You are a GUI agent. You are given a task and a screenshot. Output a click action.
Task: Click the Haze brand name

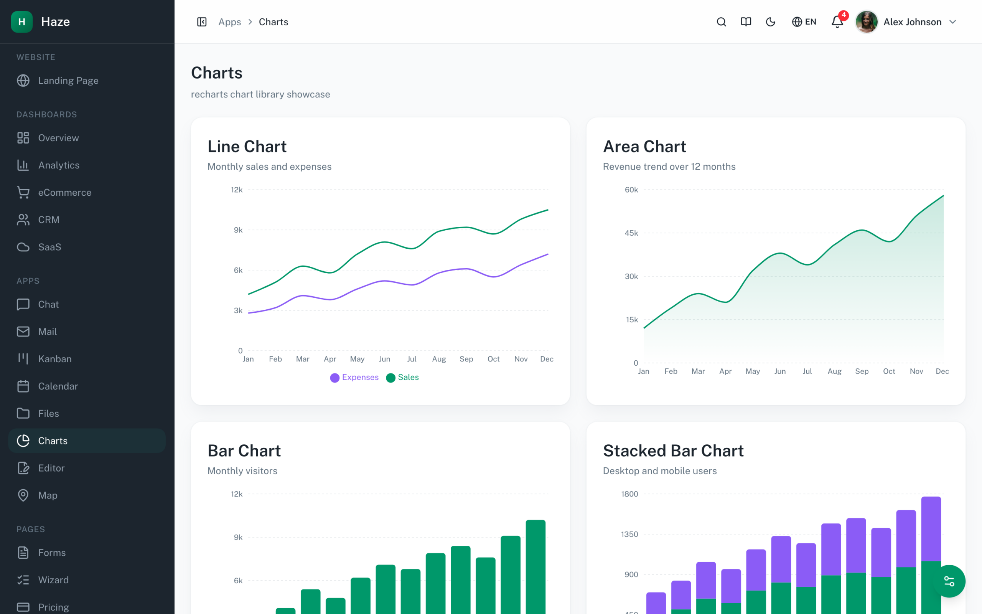pos(56,22)
